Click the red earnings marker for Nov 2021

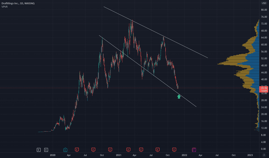point(174,150)
